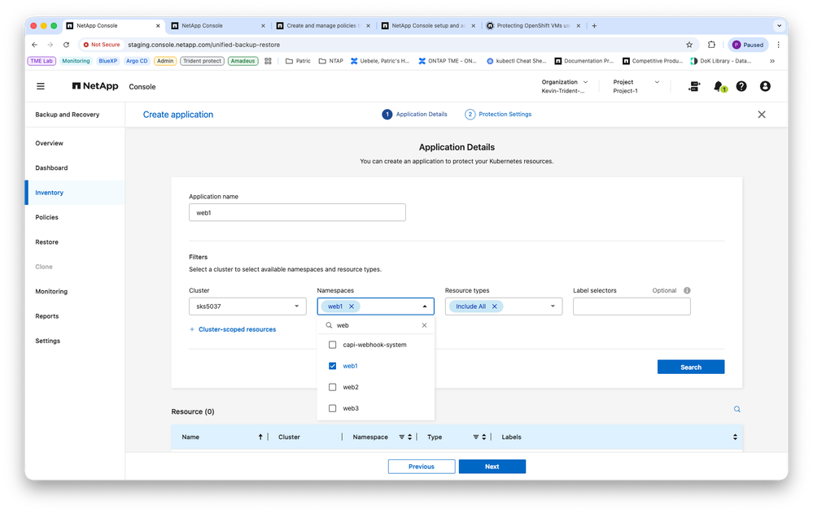The image size is (813, 513).
Task: Check the web2 namespace checkbox
Action: tap(332, 387)
